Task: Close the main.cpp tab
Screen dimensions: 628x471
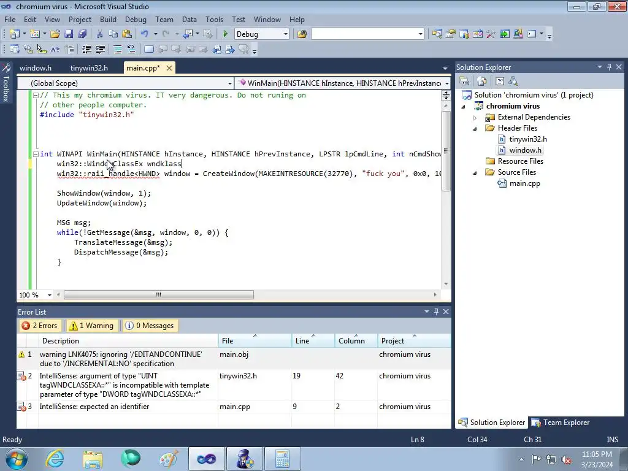Action: pos(169,68)
